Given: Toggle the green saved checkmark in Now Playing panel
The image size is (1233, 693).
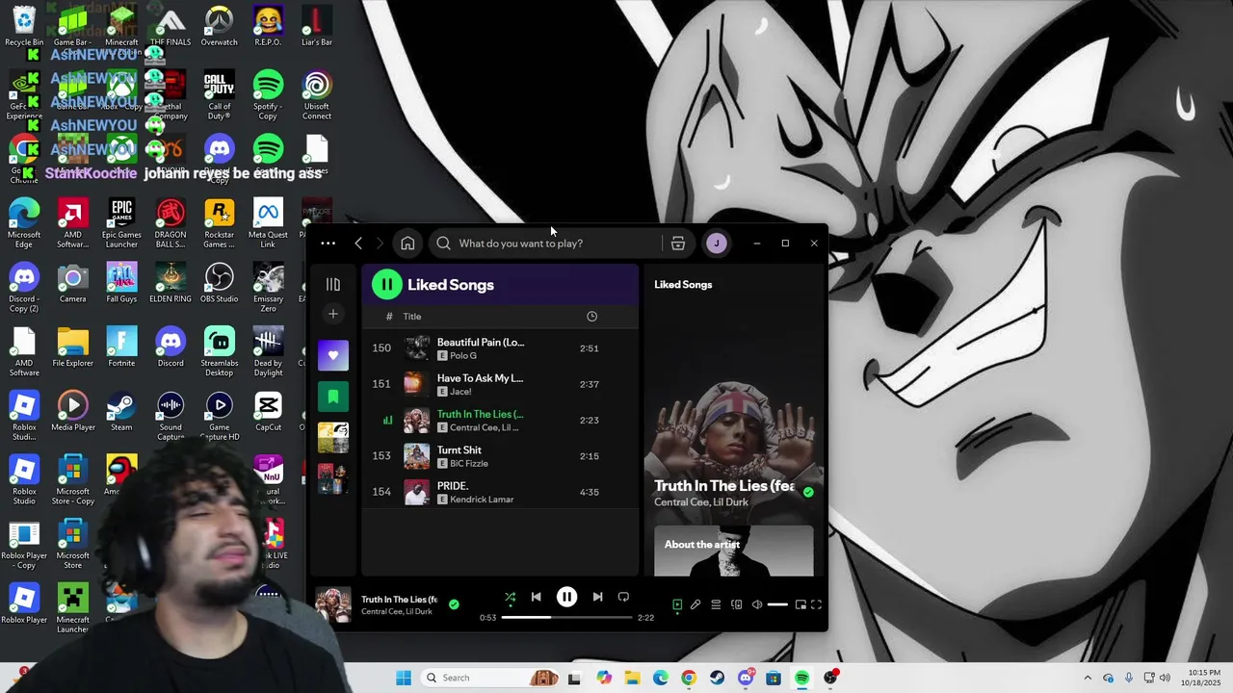Looking at the screenshot, I should 808,492.
